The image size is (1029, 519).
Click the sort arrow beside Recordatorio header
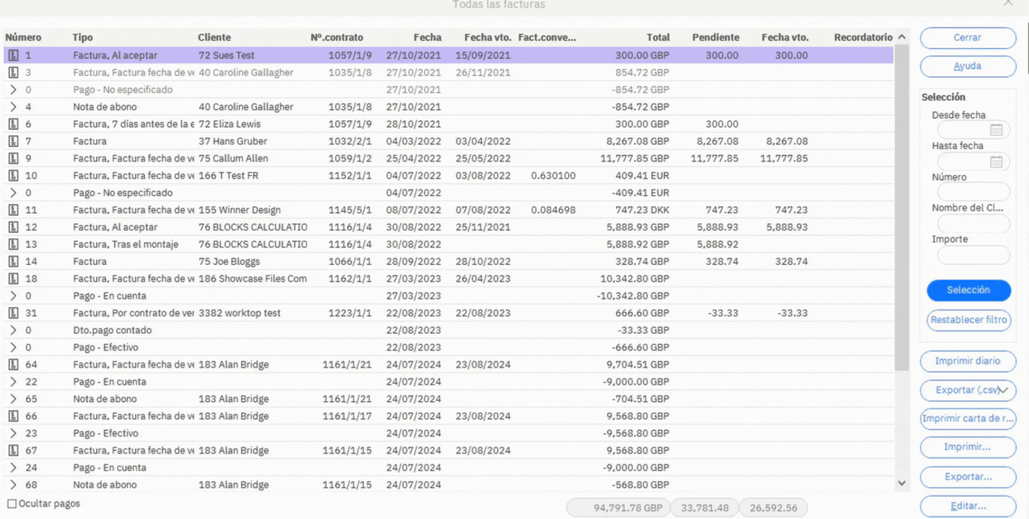point(901,36)
